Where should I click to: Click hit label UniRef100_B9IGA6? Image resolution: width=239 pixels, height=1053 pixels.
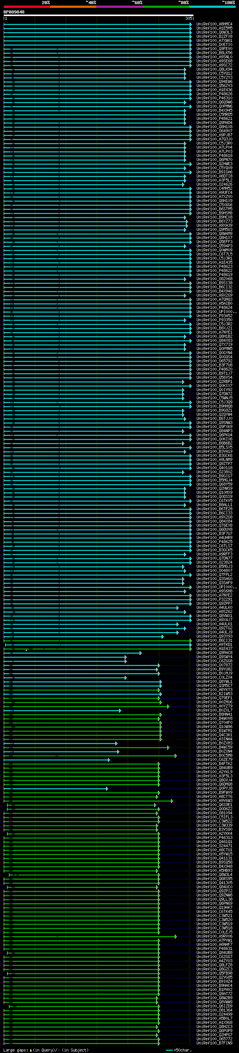click(214, 172)
